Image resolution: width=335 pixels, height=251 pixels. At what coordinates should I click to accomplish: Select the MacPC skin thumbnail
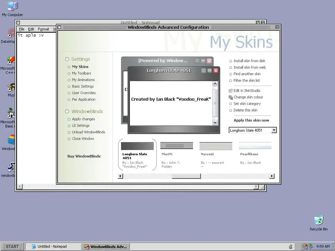point(176,155)
